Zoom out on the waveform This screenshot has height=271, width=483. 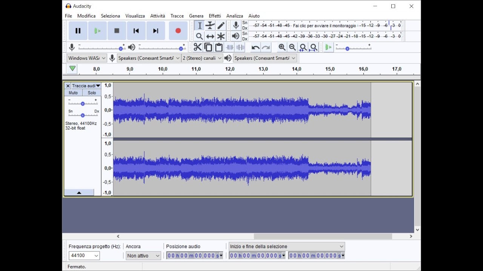[292, 47]
